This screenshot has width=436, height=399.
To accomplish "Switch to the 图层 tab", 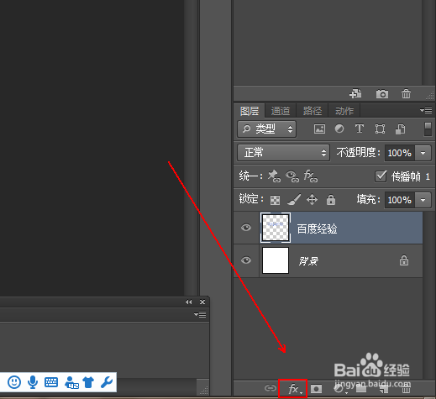I will 250,111.
